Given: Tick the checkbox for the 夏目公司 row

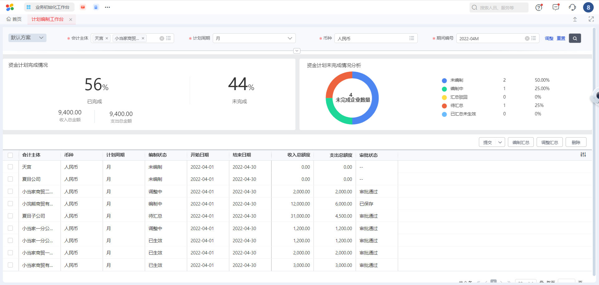Looking at the screenshot, I should tap(10, 179).
